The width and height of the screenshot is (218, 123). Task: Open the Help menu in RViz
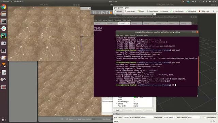[127, 8]
